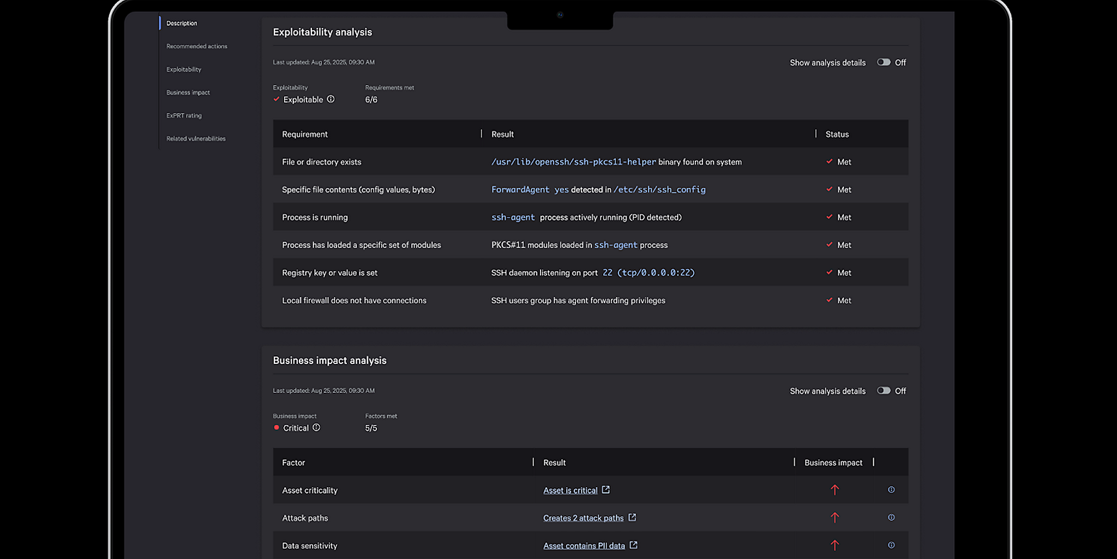Click the info circle at end of Attack paths row
Viewport: 1117px width, 559px height.
click(891, 518)
